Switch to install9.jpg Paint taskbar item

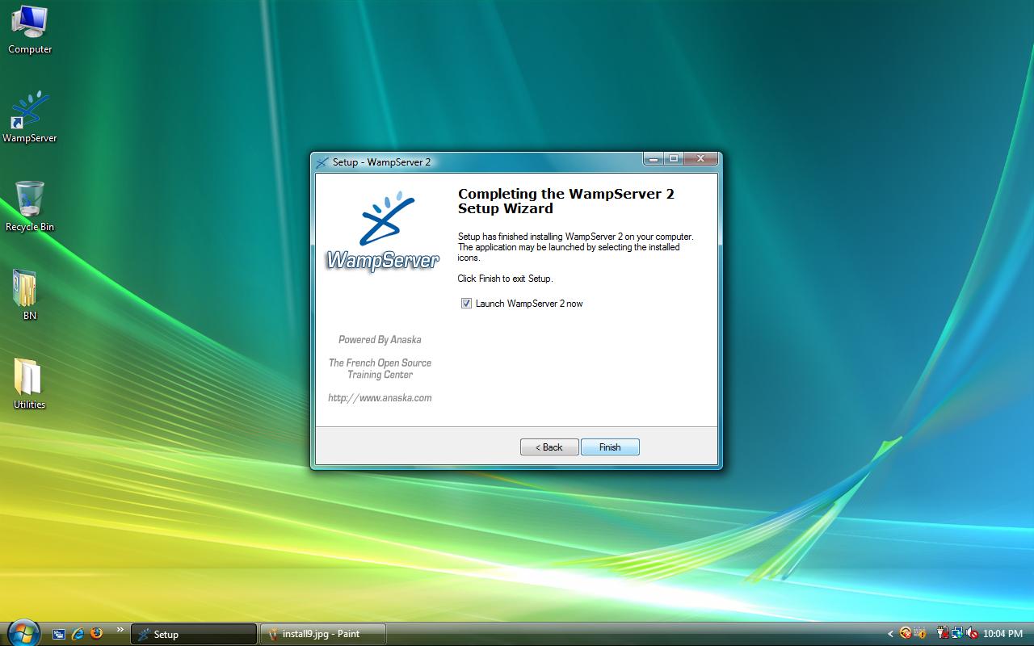[322, 634]
